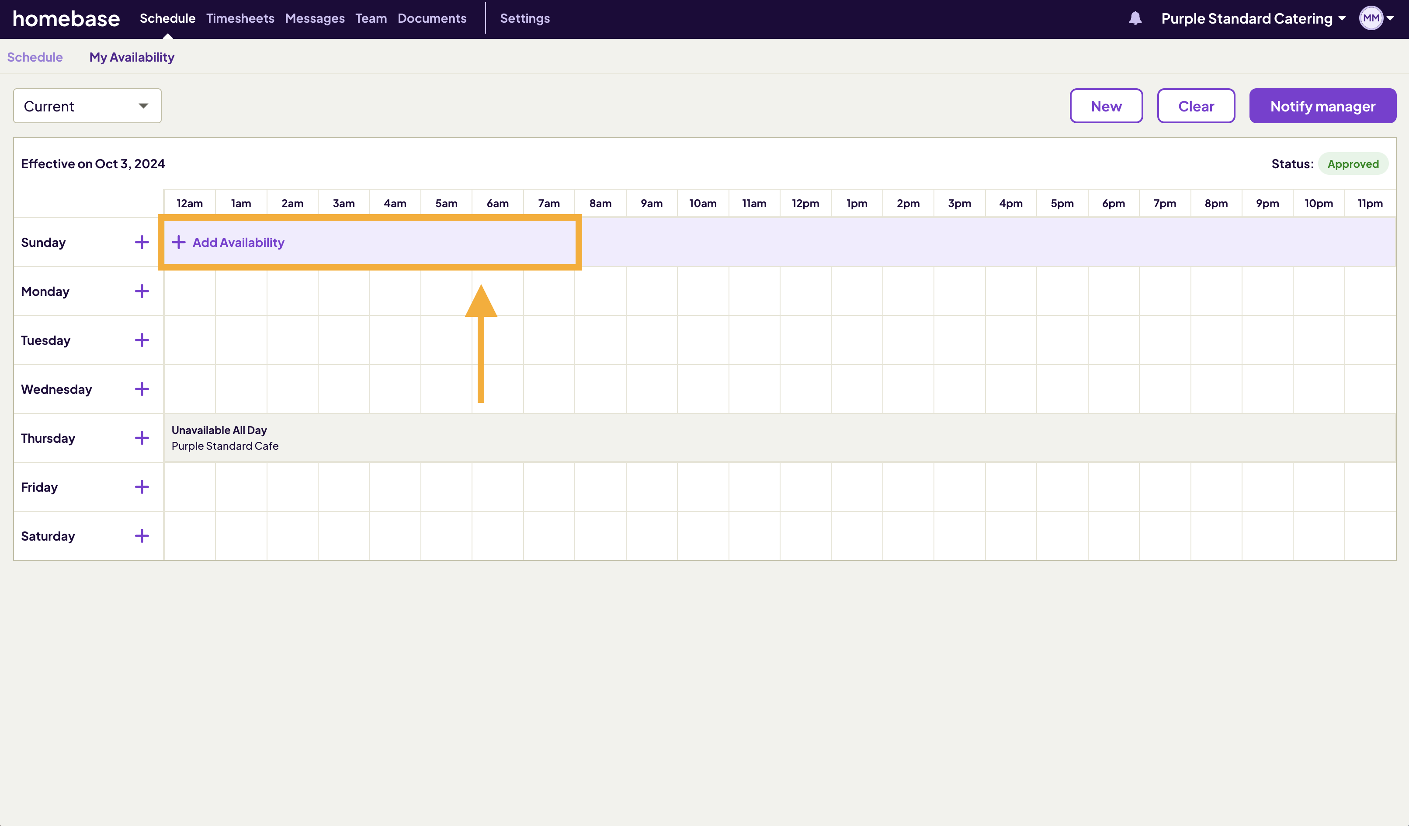Click the New button
The width and height of the screenshot is (1409, 826).
[1106, 106]
